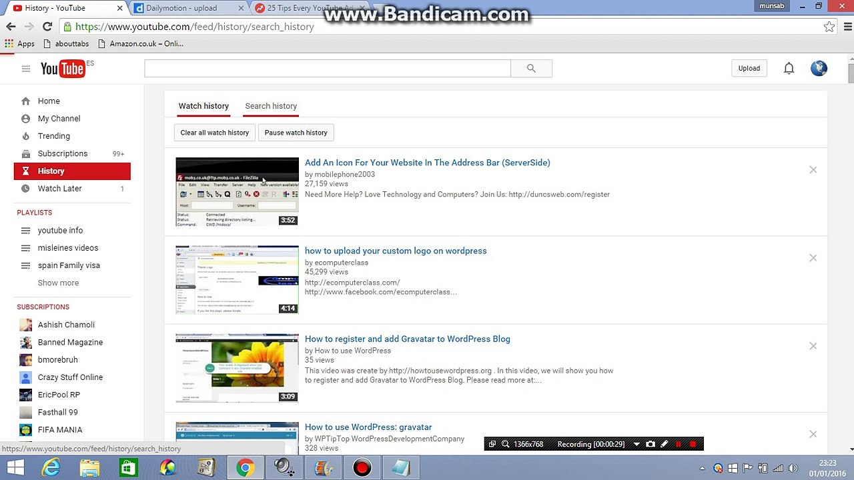
Task: Select the Bandicam pencil drawing tool
Action: coord(665,444)
